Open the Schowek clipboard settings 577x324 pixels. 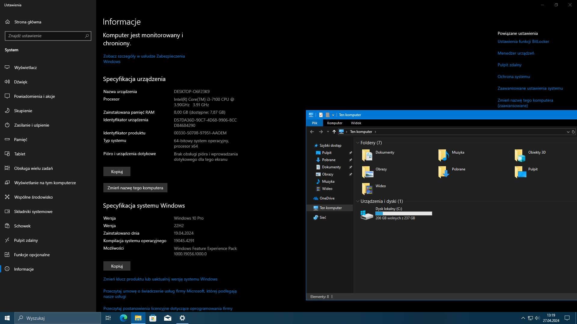pos(48,226)
